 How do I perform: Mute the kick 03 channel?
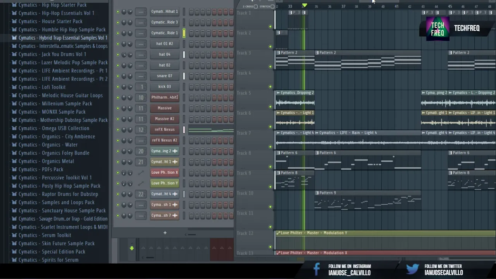coord(118,87)
